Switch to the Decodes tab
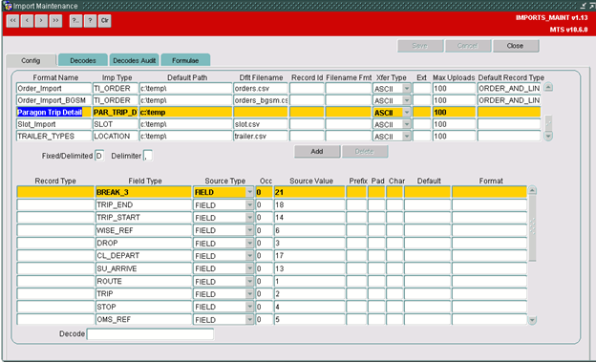The width and height of the screenshot is (596, 363). pos(83,60)
